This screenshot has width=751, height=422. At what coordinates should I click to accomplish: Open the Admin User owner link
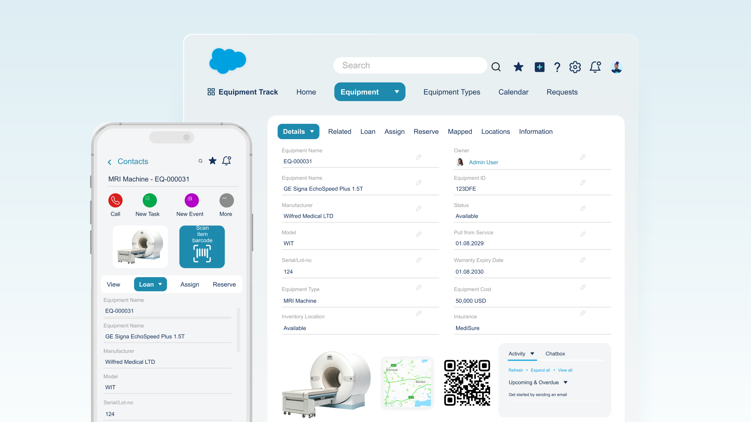click(483, 162)
